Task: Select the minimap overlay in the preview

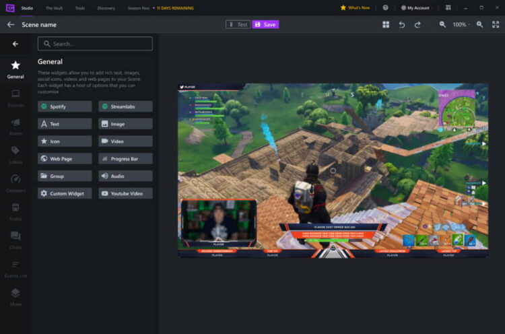Action: [457, 109]
